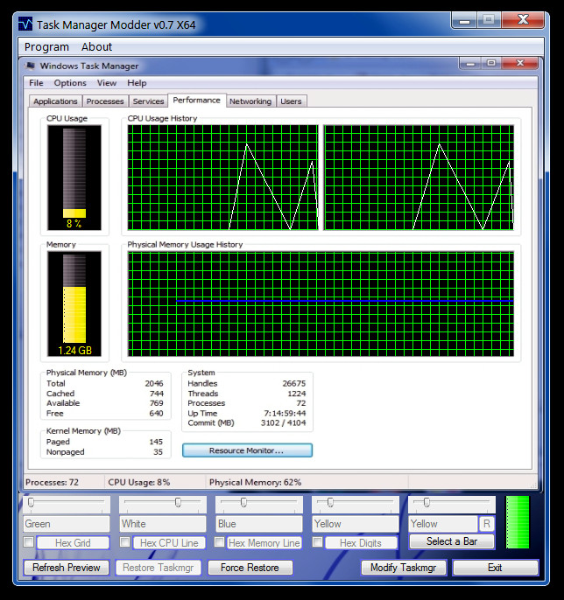This screenshot has height=600, width=564.
Task: Click status bar text Processes: 72
Action: [x=52, y=482]
